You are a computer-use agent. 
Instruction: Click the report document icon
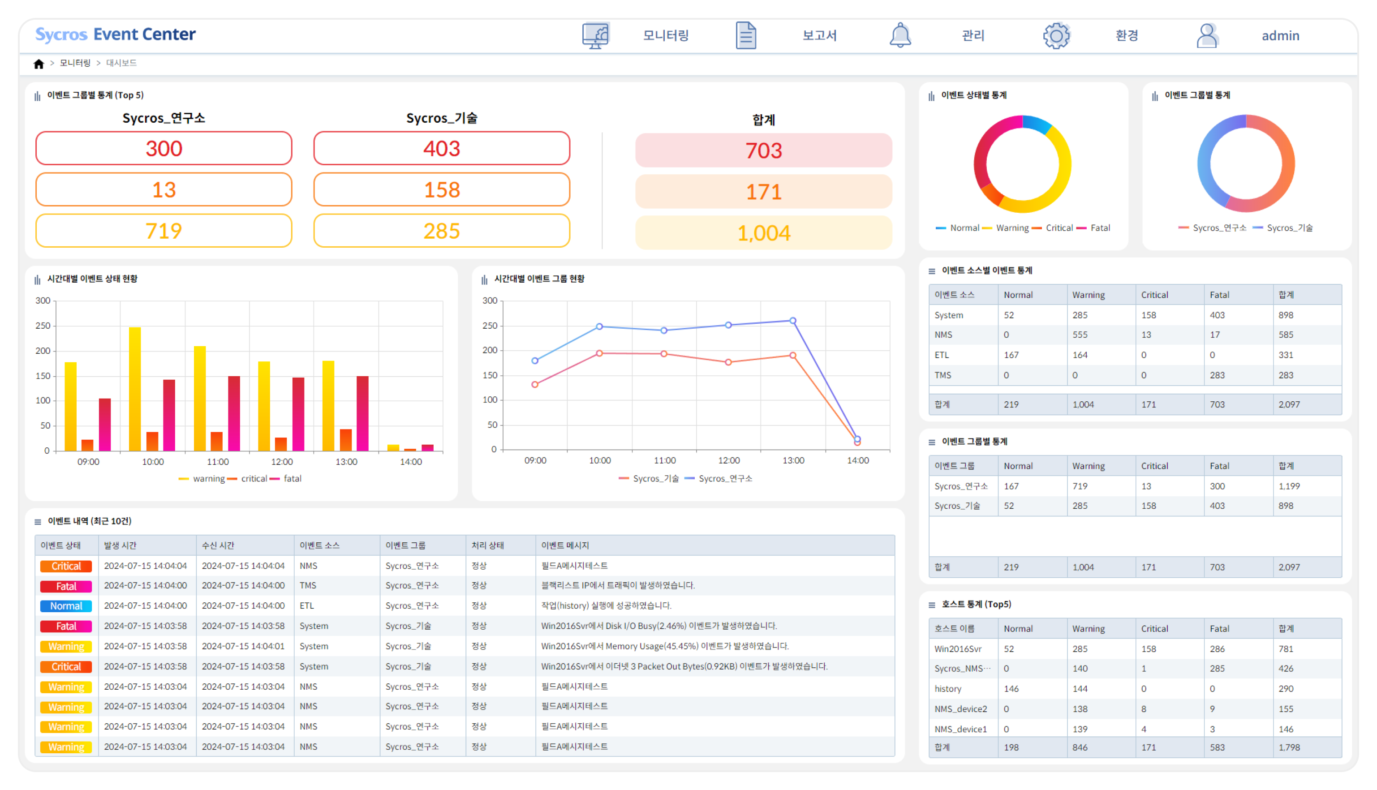click(746, 35)
